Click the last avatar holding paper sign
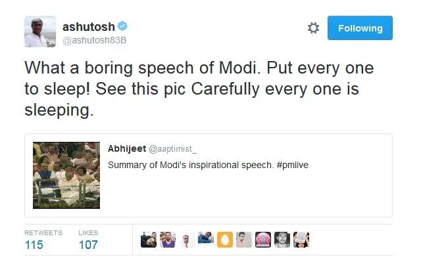 click(301, 240)
